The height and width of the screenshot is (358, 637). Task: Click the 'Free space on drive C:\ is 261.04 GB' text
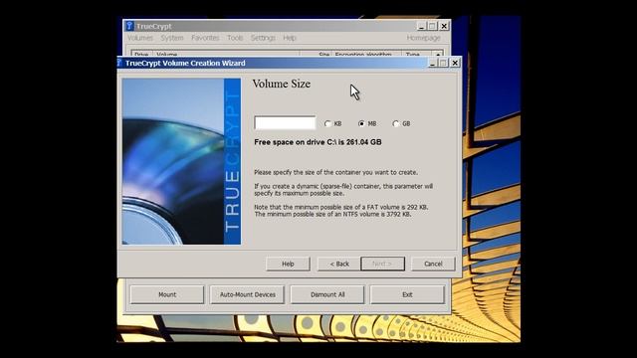pos(318,142)
